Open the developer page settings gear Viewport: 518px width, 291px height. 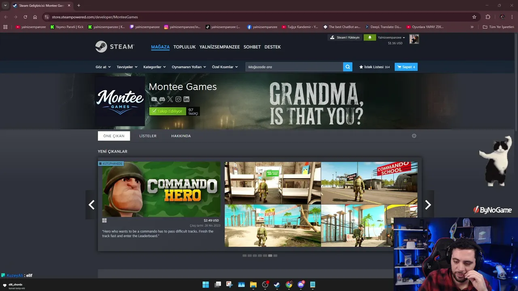tap(414, 136)
